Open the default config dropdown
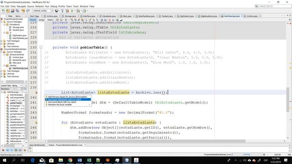292x164 pixels. 42,11
